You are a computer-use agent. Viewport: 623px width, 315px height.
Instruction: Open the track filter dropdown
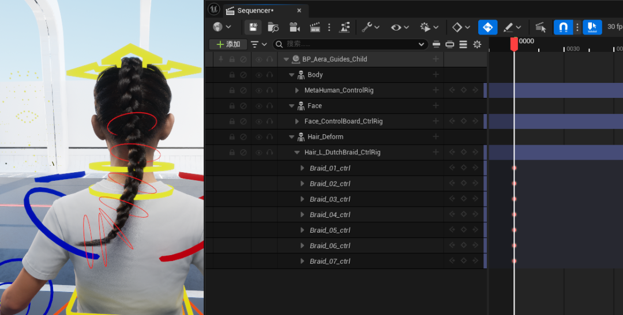click(258, 44)
